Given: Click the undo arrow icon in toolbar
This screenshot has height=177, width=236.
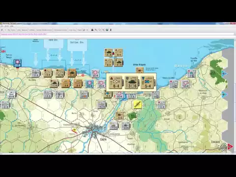Looking at the screenshot, I should pyautogui.click(x=2, y=30).
